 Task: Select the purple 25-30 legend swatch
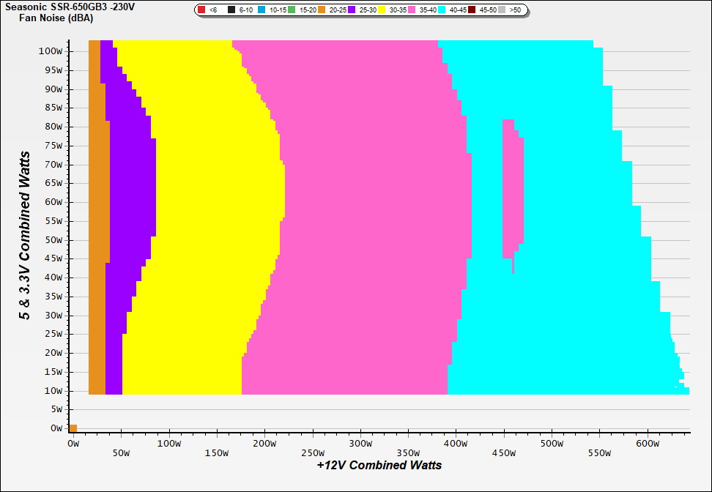tap(352, 10)
